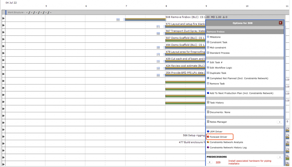Image resolution: width=292 pixels, height=167 pixels.
Task: Click task label 567 Transport Duct Spray Water
Action: [x=185, y=31]
